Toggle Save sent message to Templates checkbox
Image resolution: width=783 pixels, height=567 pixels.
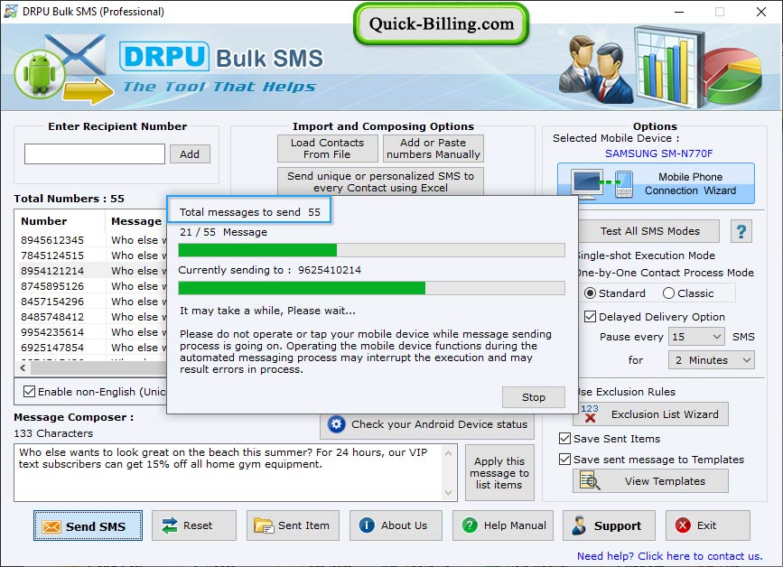pos(564,459)
